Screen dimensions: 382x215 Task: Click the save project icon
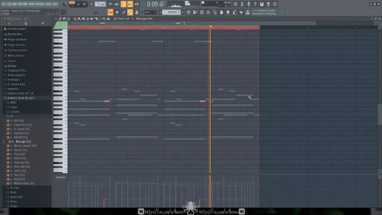click(261, 4)
